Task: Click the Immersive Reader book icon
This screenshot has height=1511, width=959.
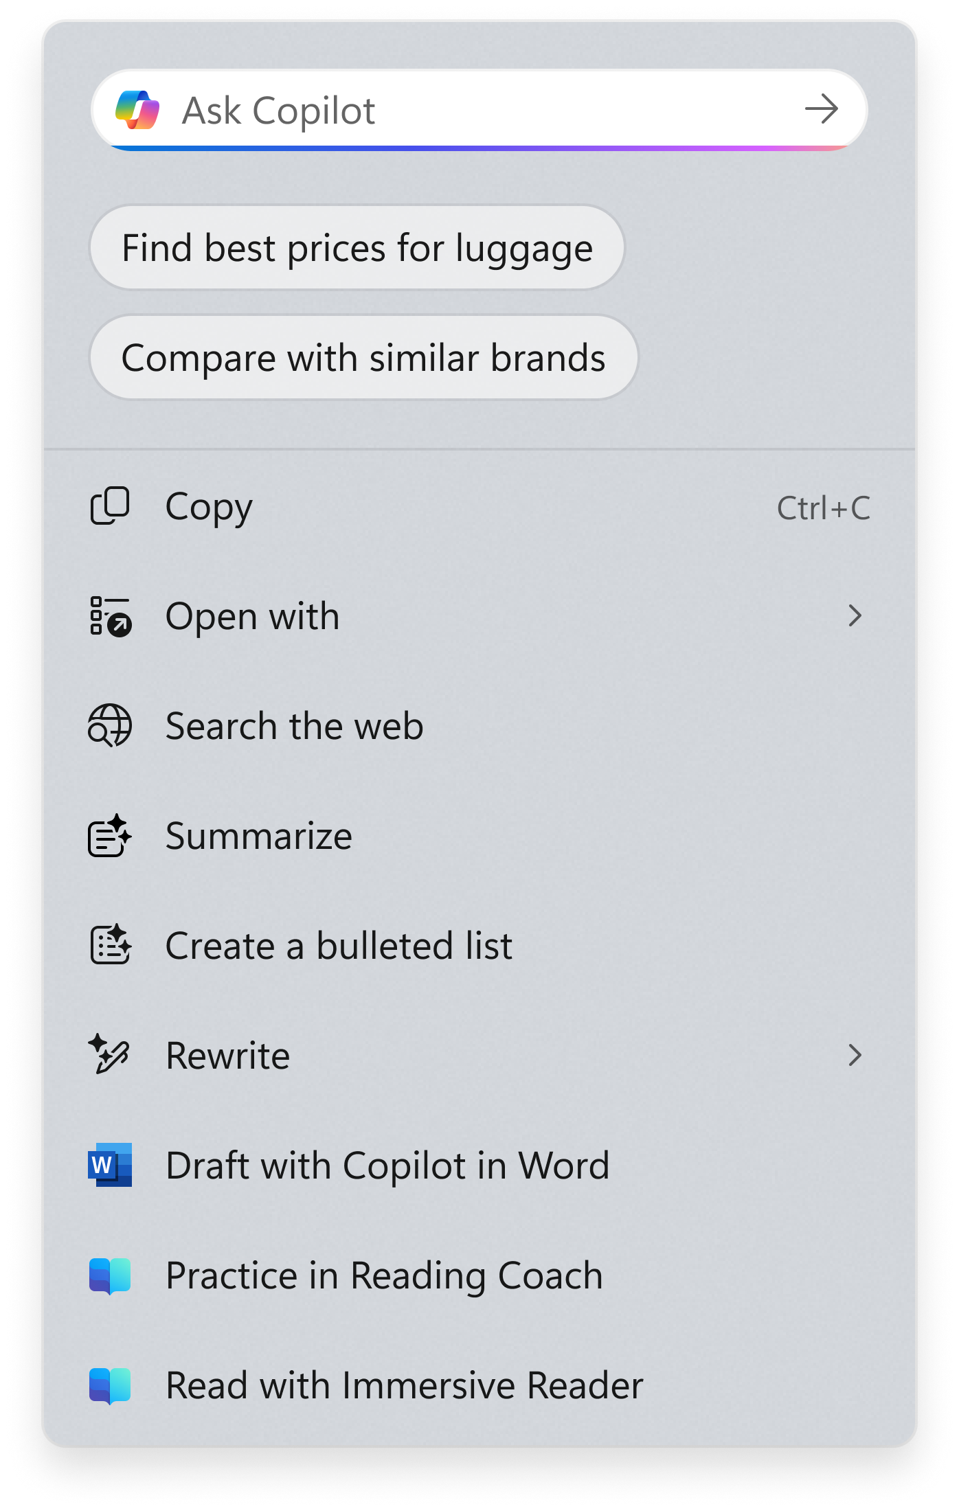Action: pyautogui.click(x=110, y=1385)
